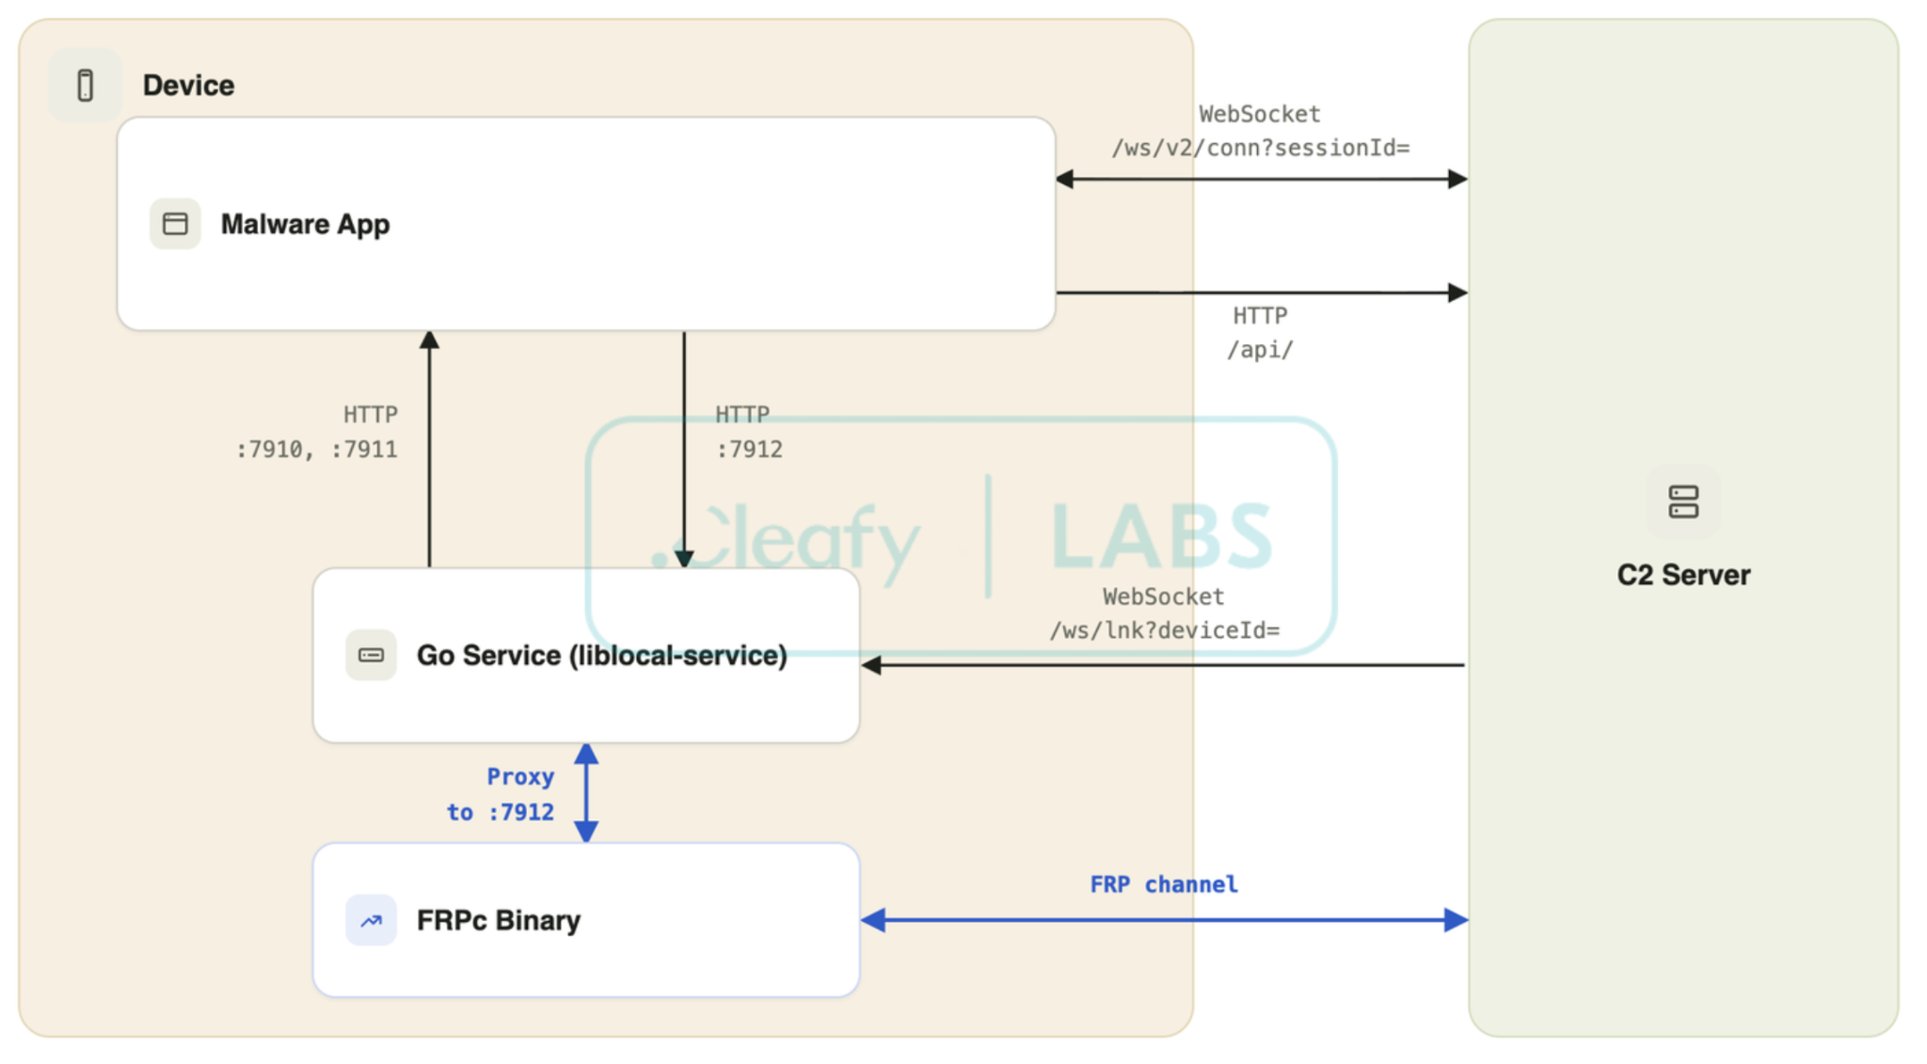Click '/ws/lnk?deviceId=' text
Screen dimensions: 1927x1064
[1165, 630]
